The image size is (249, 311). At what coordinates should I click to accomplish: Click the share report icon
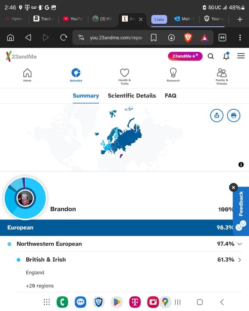pyautogui.click(x=217, y=115)
